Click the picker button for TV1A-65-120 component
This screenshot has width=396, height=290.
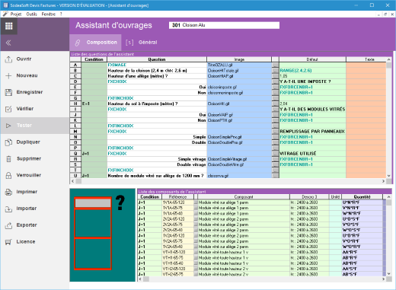(x=196, y=202)
